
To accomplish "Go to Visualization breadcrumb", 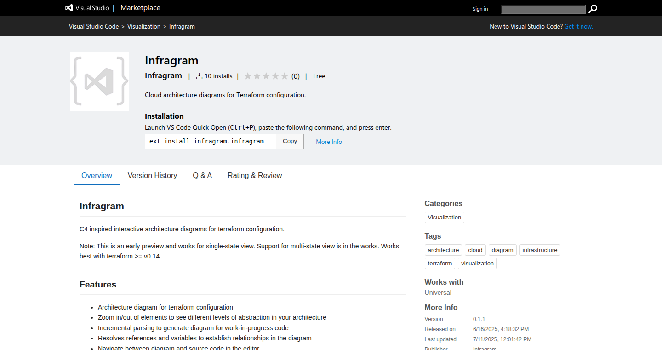I will pos(144,26).
